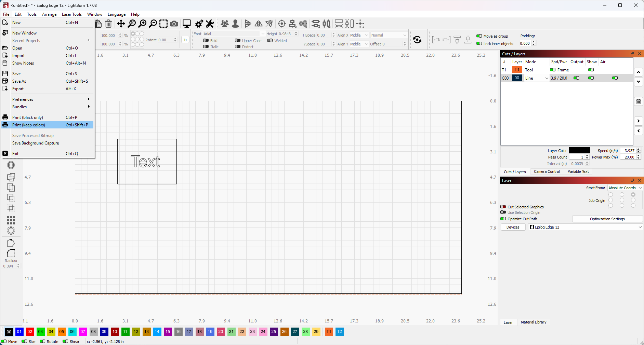Expand the Epilog Edge 12 device dropdown
This screenshot has width=644, height=345.
[x=585, y=227]
